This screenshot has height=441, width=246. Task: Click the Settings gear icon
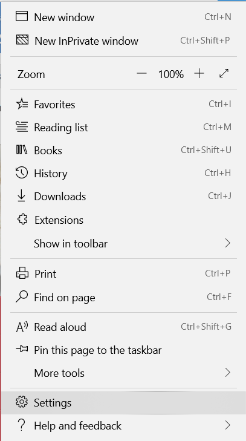(x=22, y=402)
